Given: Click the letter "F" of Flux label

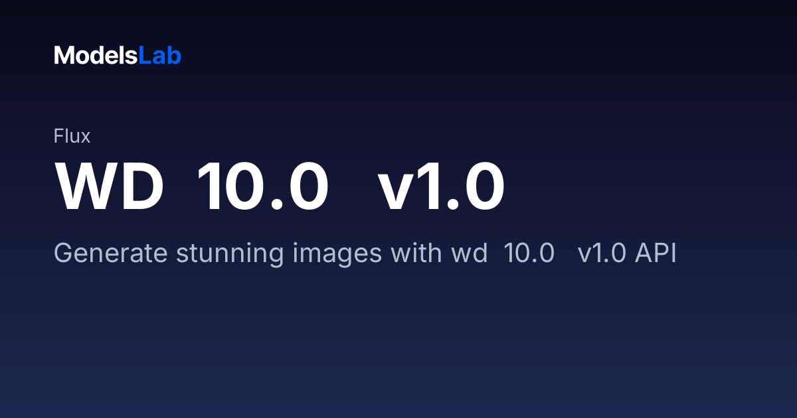Looking at the screenshot, I should 58,137.
